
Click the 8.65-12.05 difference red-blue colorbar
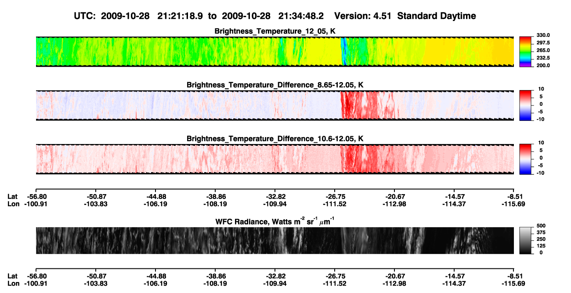525,105
